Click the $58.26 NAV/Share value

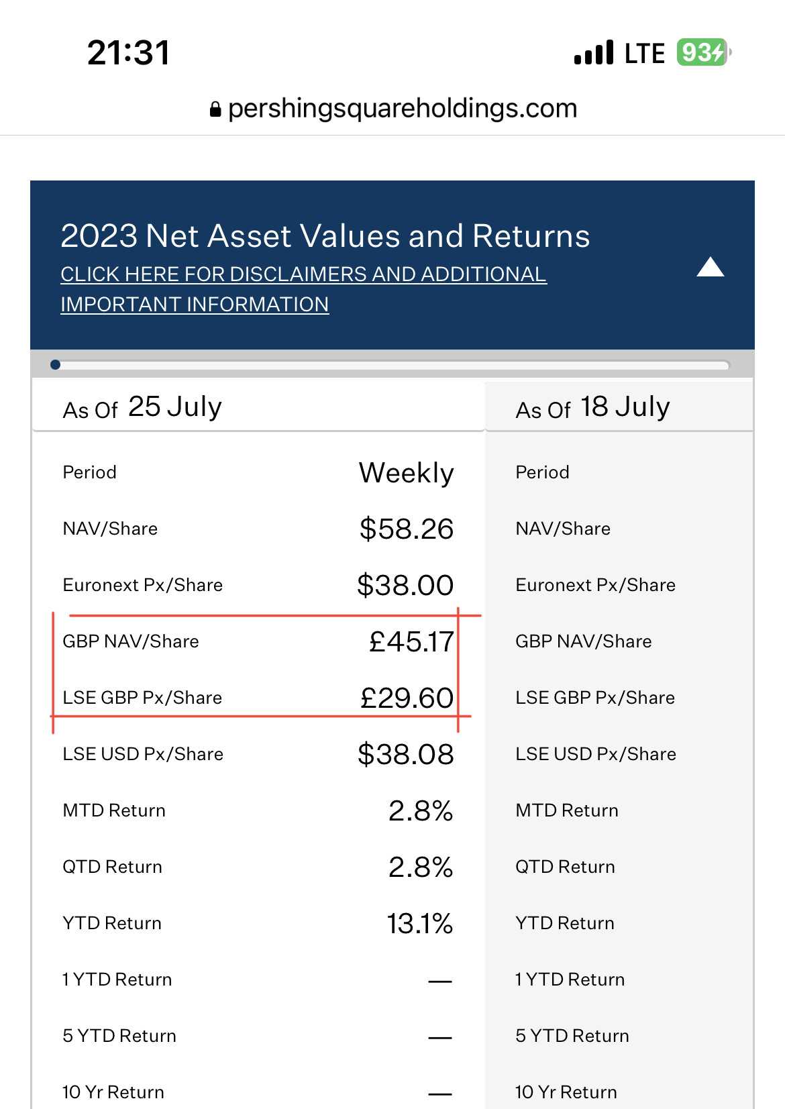coord(407,529)
